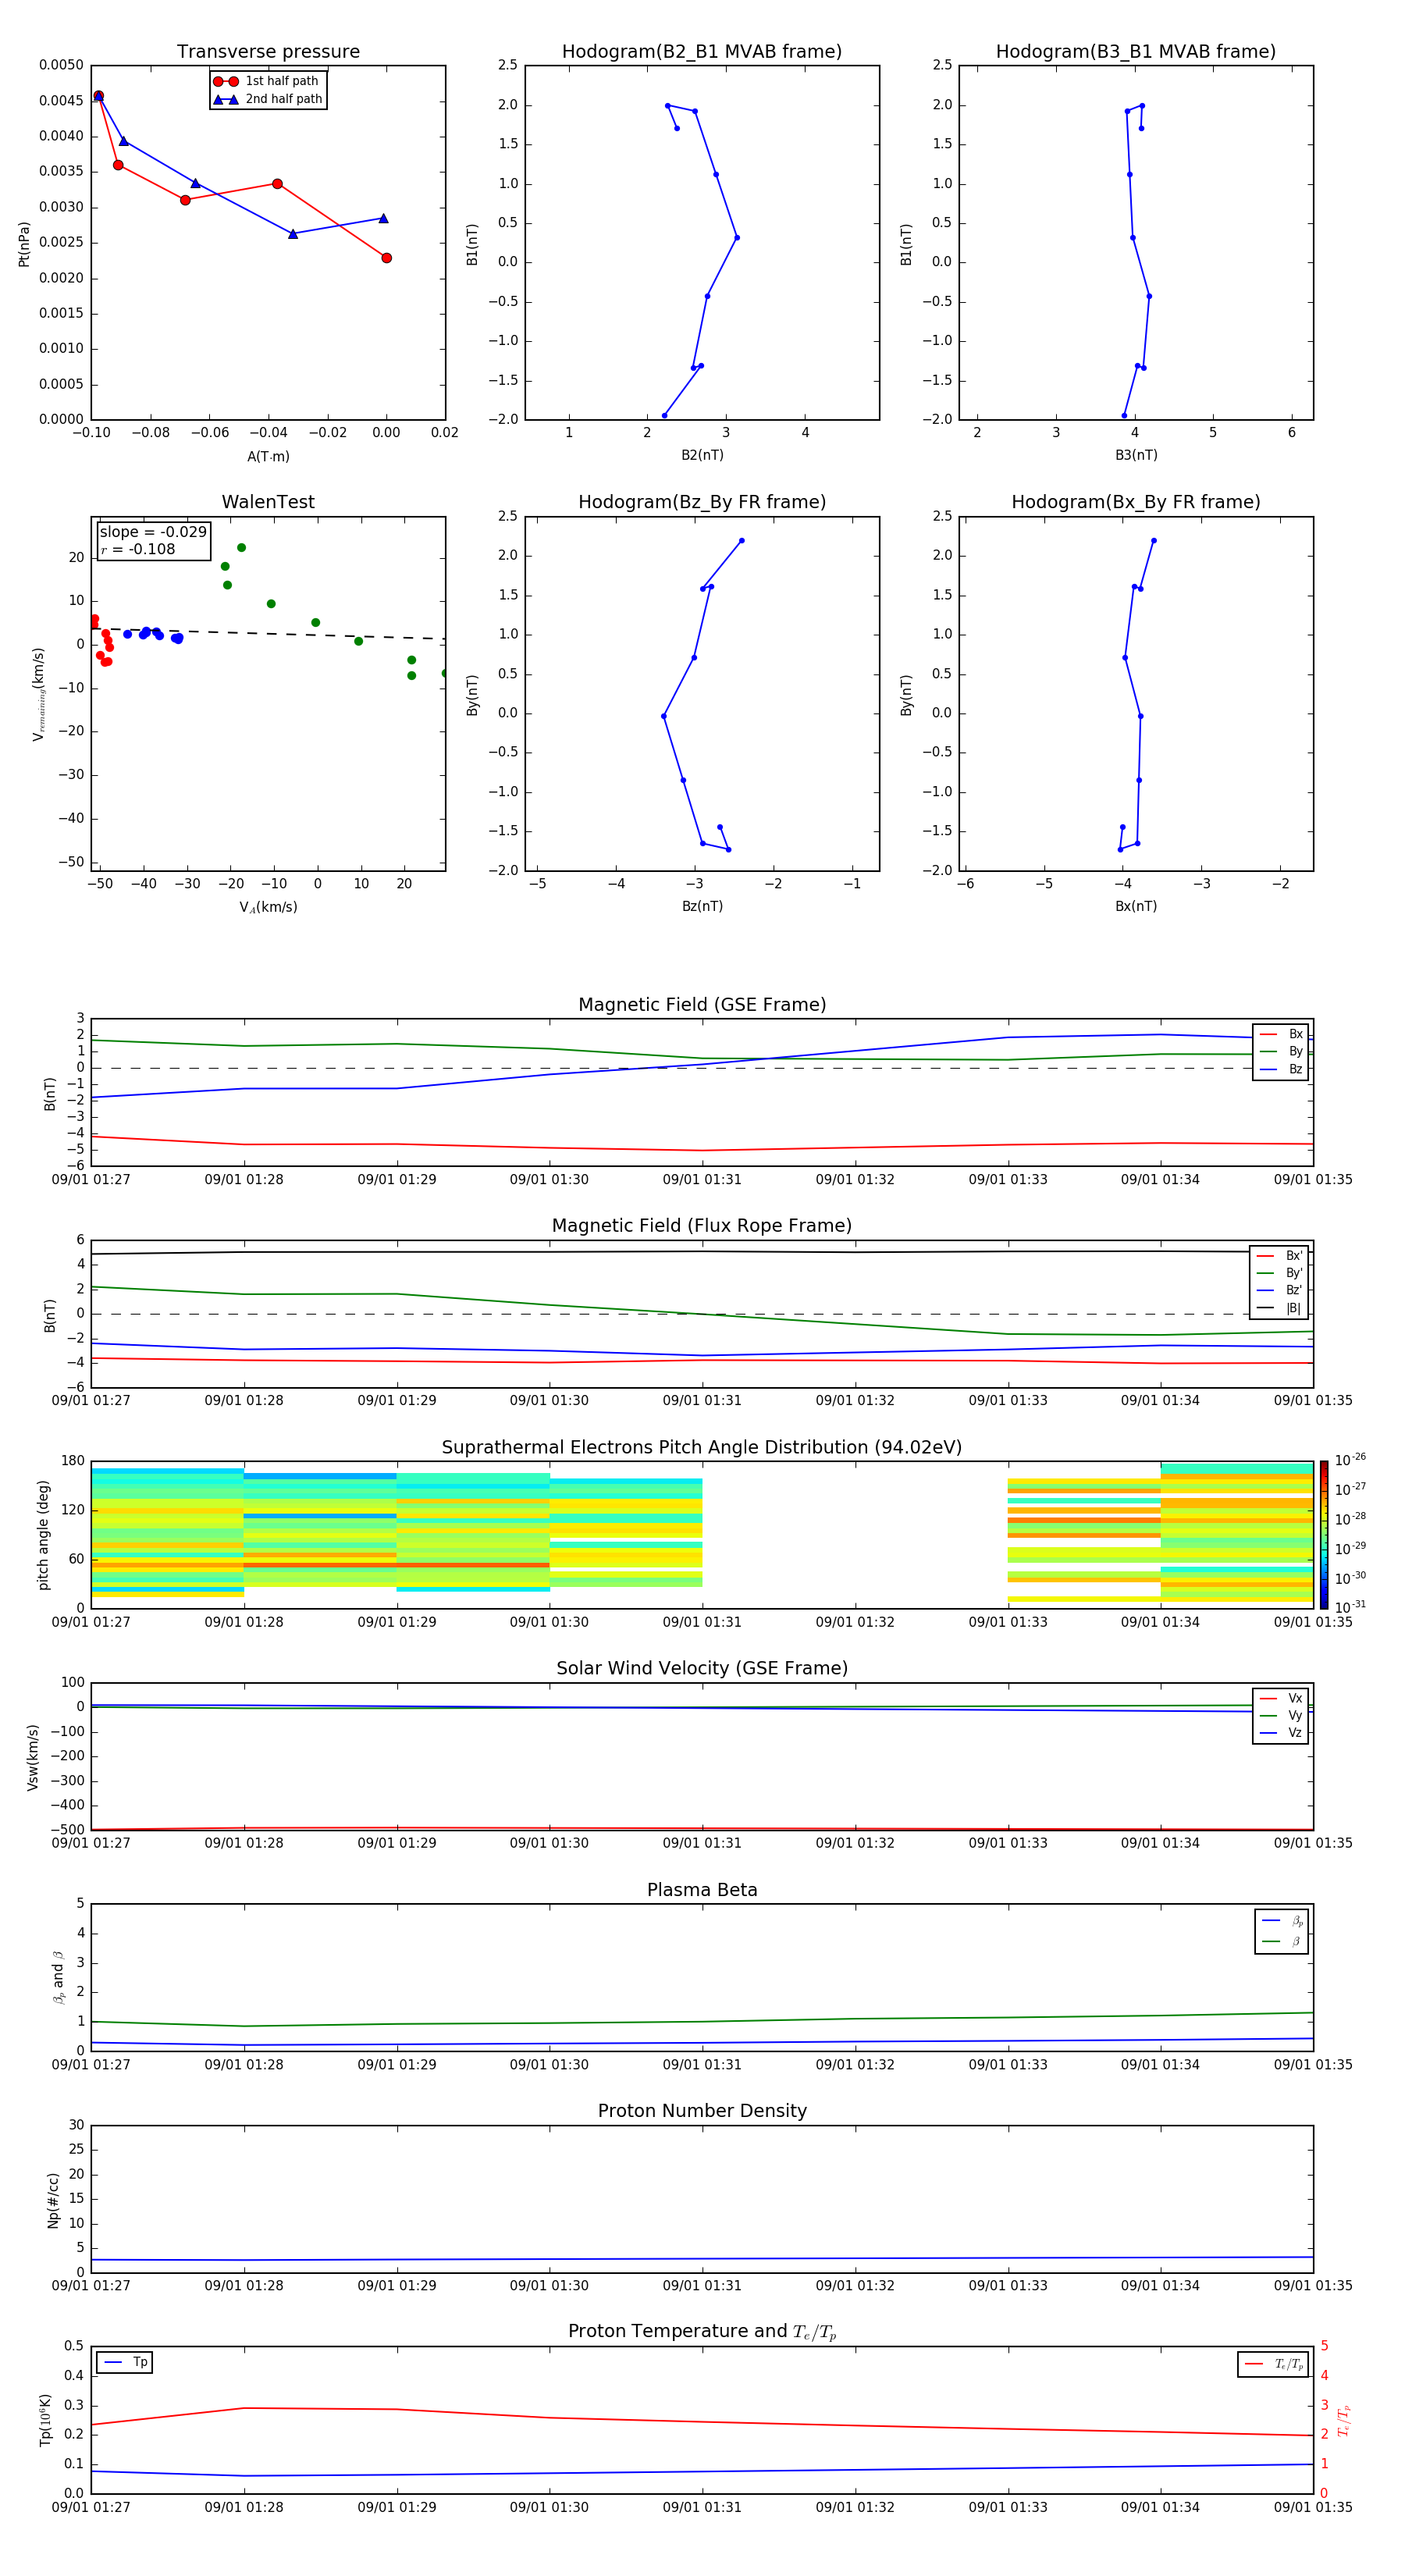
Task: Click the "Transverse pressure" plot title
Action: [268, 52]
